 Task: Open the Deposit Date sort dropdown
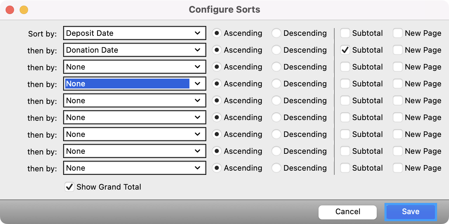pos(134,33)
